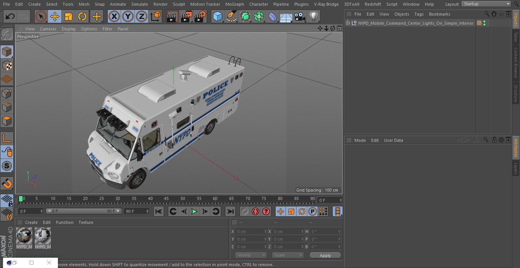520x268 pixels.
Task: Toggle the Enable Snap magnet icon
Action: (x=7, y=183)
